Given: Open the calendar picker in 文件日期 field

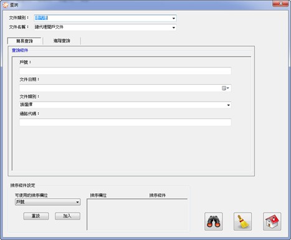Looking at the screenshot, I should pyautogui.click(x=226, y=88).
